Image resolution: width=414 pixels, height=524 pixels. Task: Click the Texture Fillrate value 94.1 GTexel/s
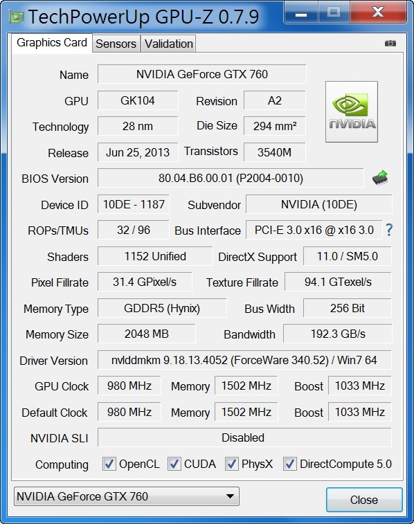pos(338,282)
